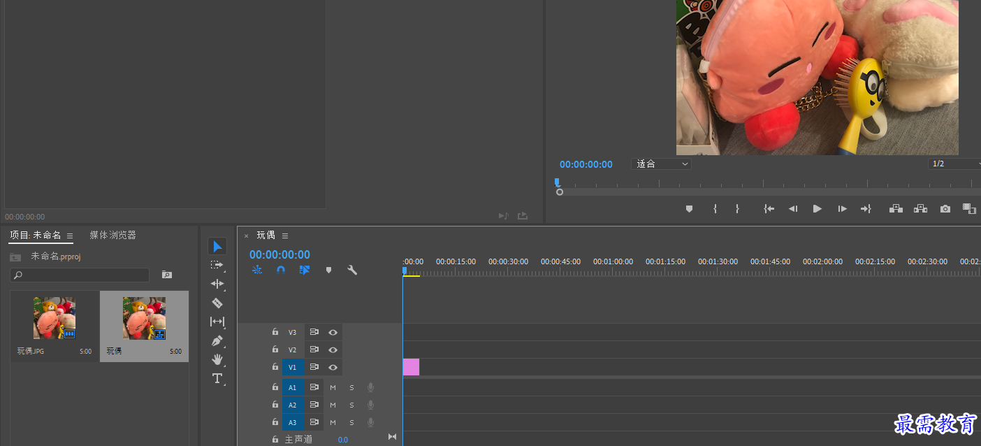Close the 玩偶 timeline tab
The image size is (981, 446).
pyautogui.click(x=246, y=236)
